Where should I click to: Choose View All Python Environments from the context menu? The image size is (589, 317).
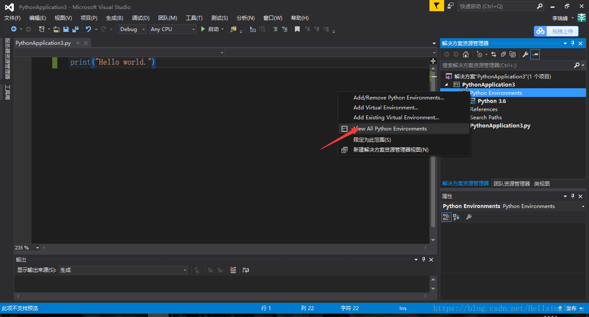click(x=404, y=129)
